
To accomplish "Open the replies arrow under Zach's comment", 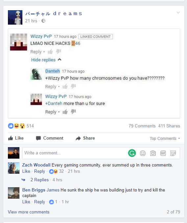I will (23, 180).
